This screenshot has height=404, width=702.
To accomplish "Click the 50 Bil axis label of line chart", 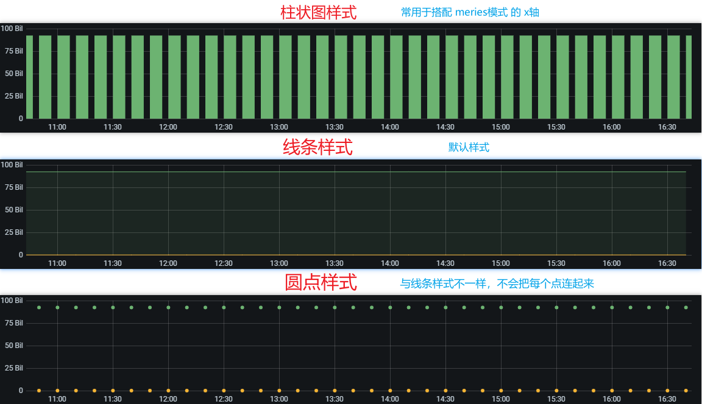I will click(14, 210).
